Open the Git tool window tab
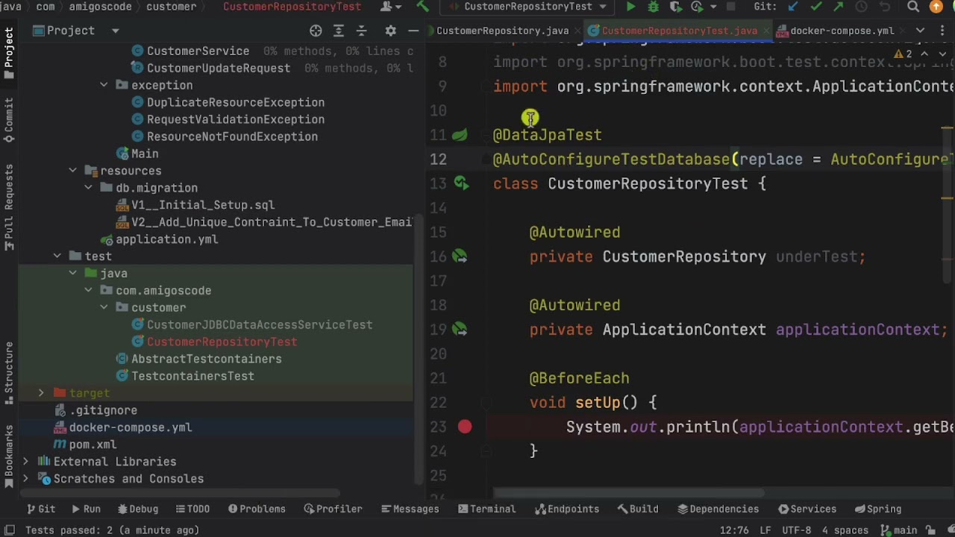955x537 pixels. [40, 509]
